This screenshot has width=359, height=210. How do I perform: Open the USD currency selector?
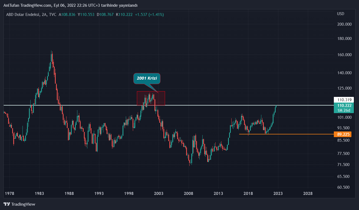(x=341, y=14)
